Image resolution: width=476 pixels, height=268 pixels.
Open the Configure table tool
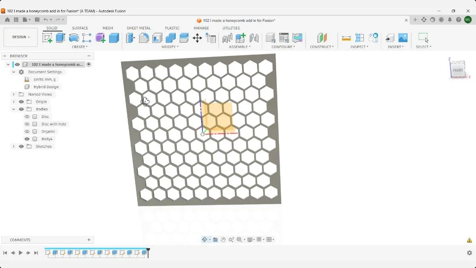pos(284,38)
